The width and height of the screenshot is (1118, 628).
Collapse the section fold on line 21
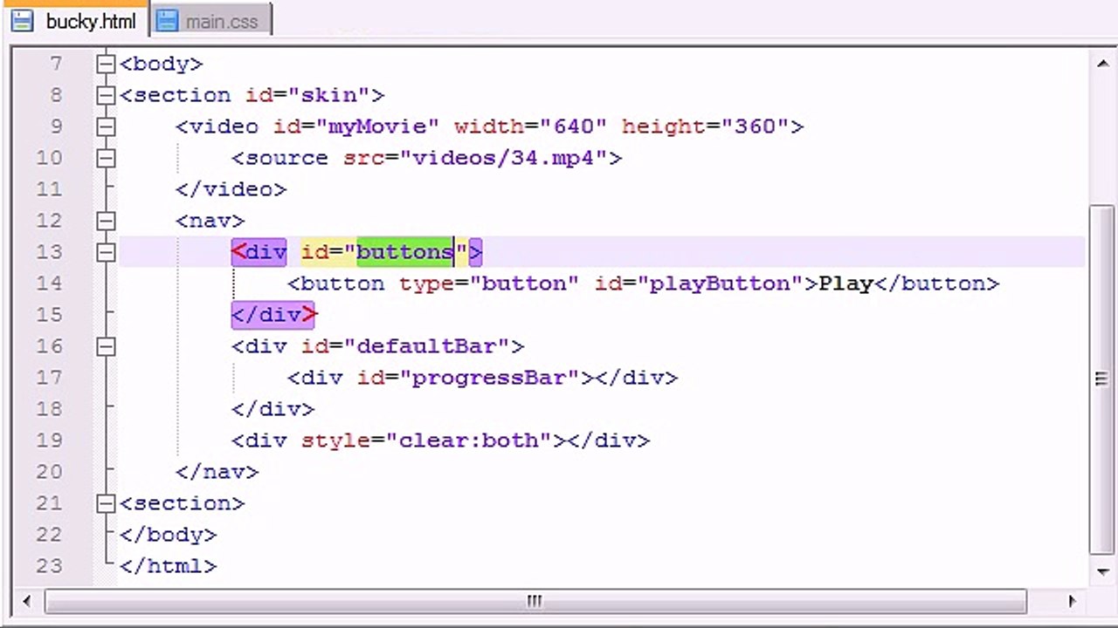(106, 503)
